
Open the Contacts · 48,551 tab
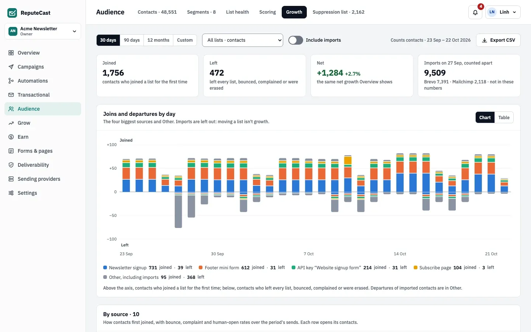pos(157,12)
